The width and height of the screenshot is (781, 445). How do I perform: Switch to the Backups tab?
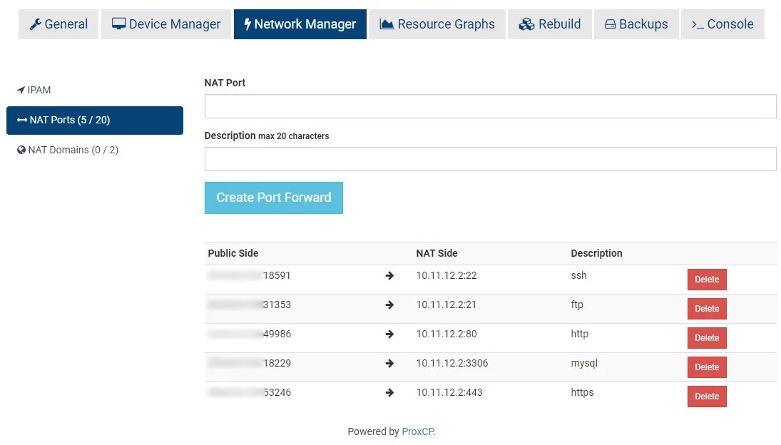(635, 24)
